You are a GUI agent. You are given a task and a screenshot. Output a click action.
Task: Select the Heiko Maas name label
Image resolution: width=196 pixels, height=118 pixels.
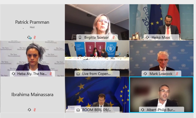coord(161,37)
